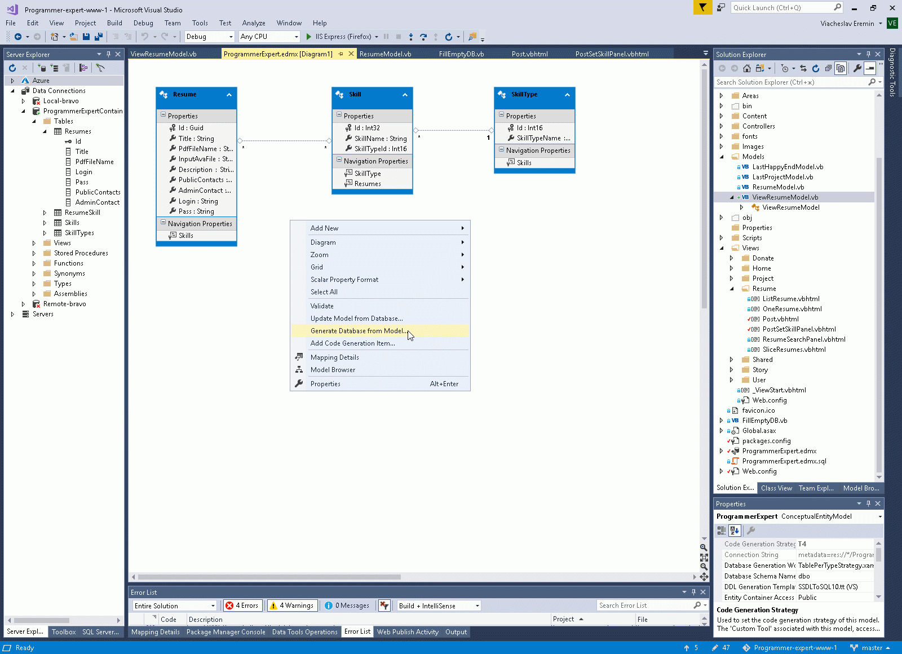The image size is (902, 654).
Task: Click the master branch status button
Action: (870, 648)
